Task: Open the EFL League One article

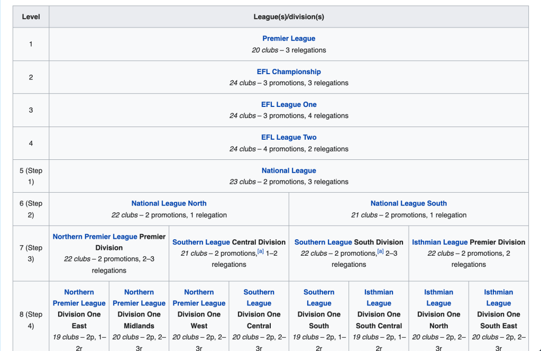Action: click(x=289, y=104)
